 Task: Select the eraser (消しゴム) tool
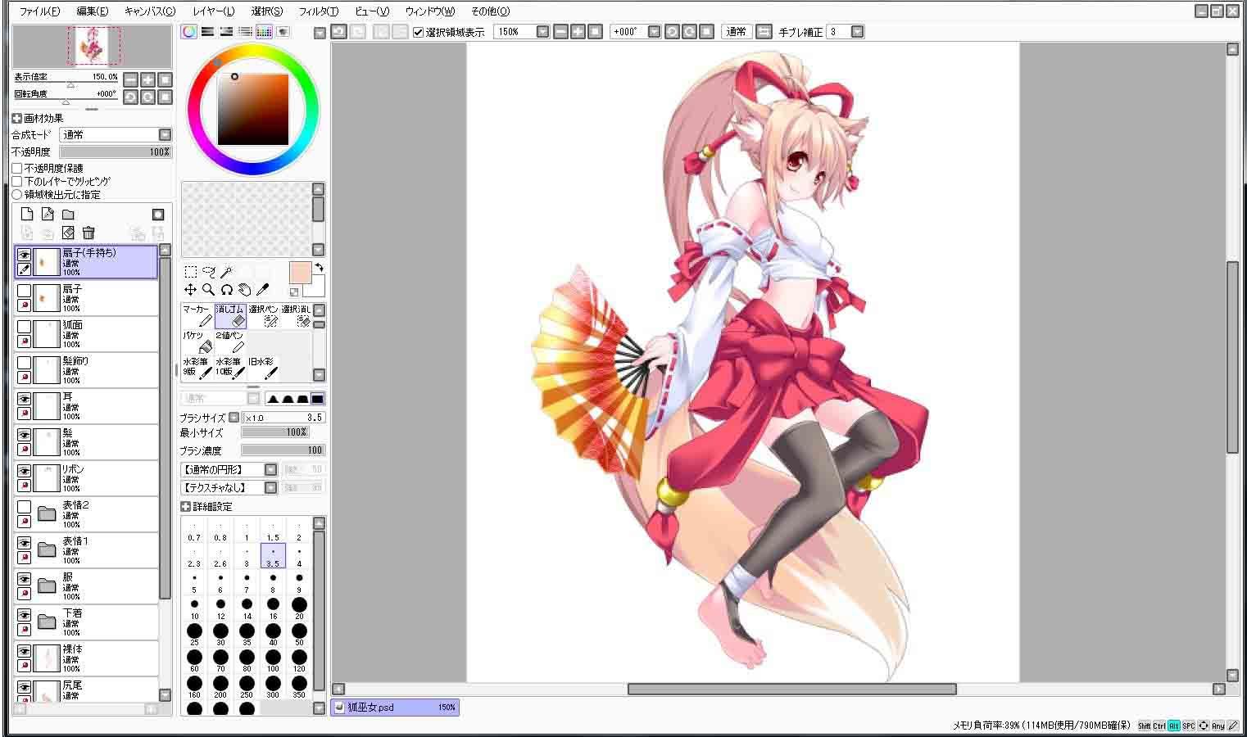pos(230,316)
